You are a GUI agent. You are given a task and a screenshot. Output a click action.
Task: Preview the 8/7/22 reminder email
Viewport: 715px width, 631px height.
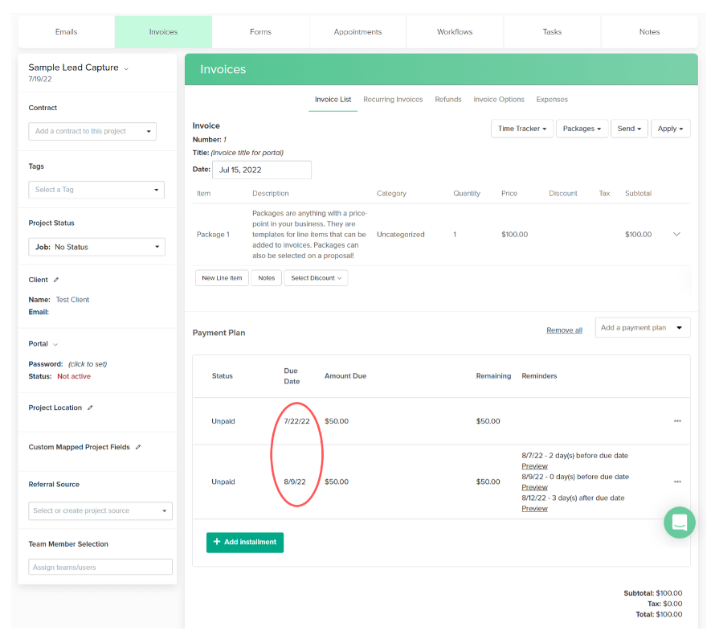coord(534,465)
